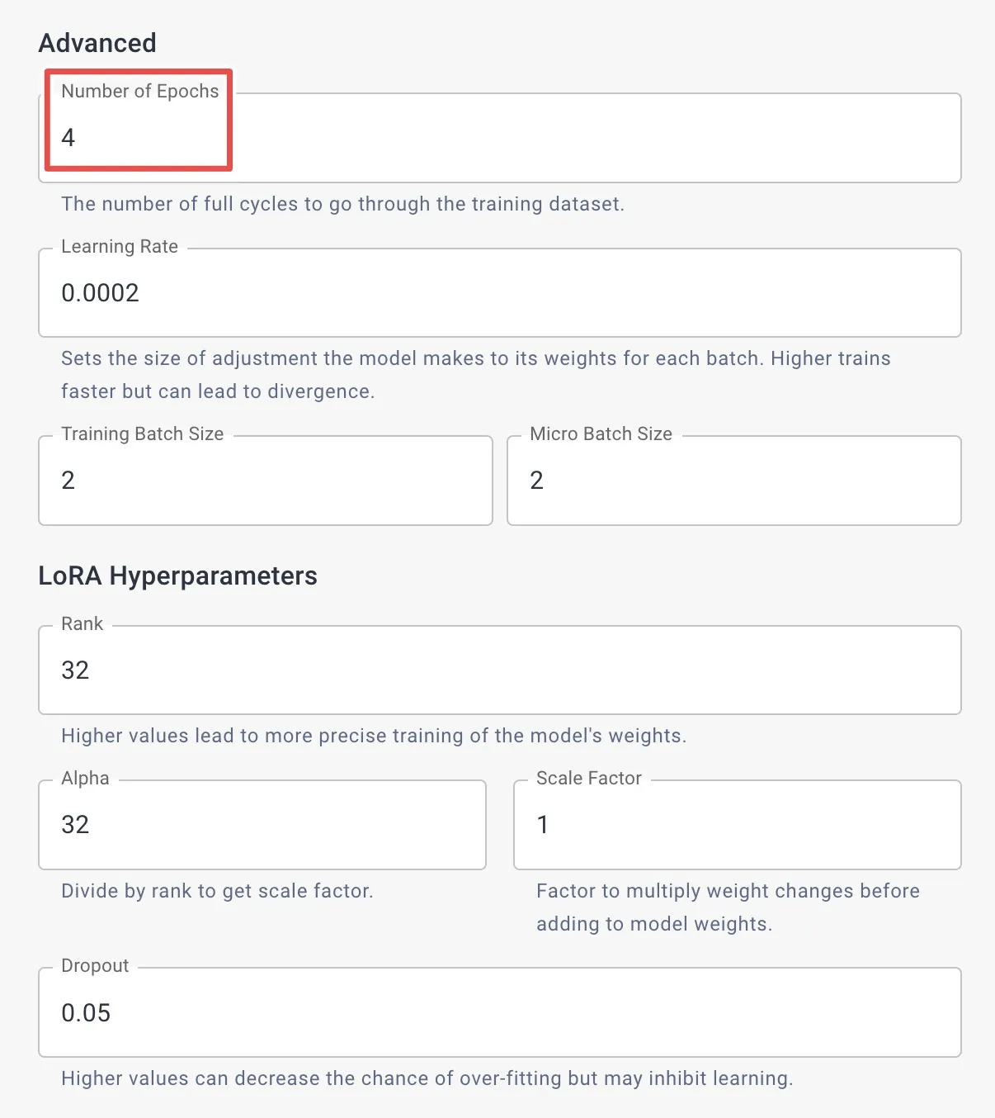
Task: Click the 'Micro Batch Size' field label
Action: tap(601, 434)
